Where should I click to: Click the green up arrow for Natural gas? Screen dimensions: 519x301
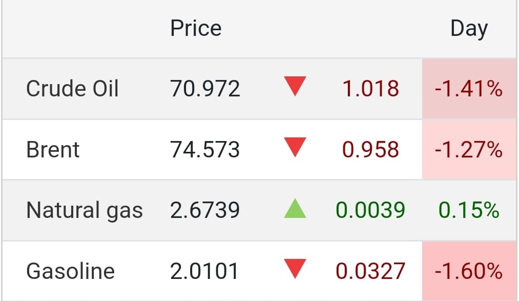pyautogui.click(x=295, y=208)
